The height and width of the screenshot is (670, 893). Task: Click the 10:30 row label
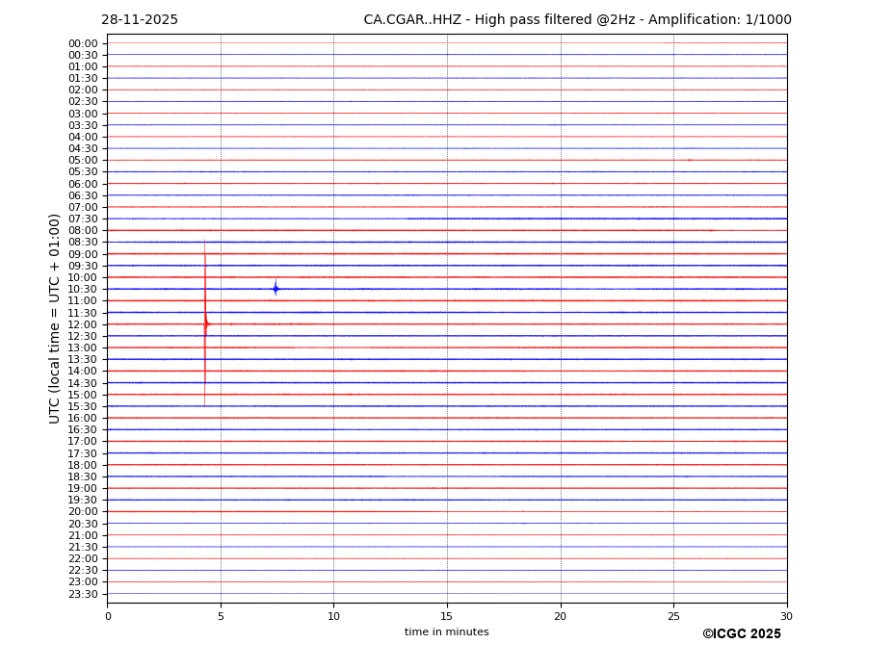pos(83,289)
